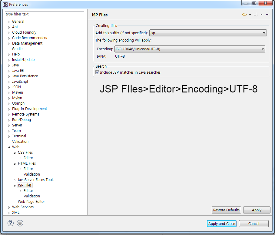Click the Apply and Close button
Screen dimensions: 275x235
(x=222, y=223)
